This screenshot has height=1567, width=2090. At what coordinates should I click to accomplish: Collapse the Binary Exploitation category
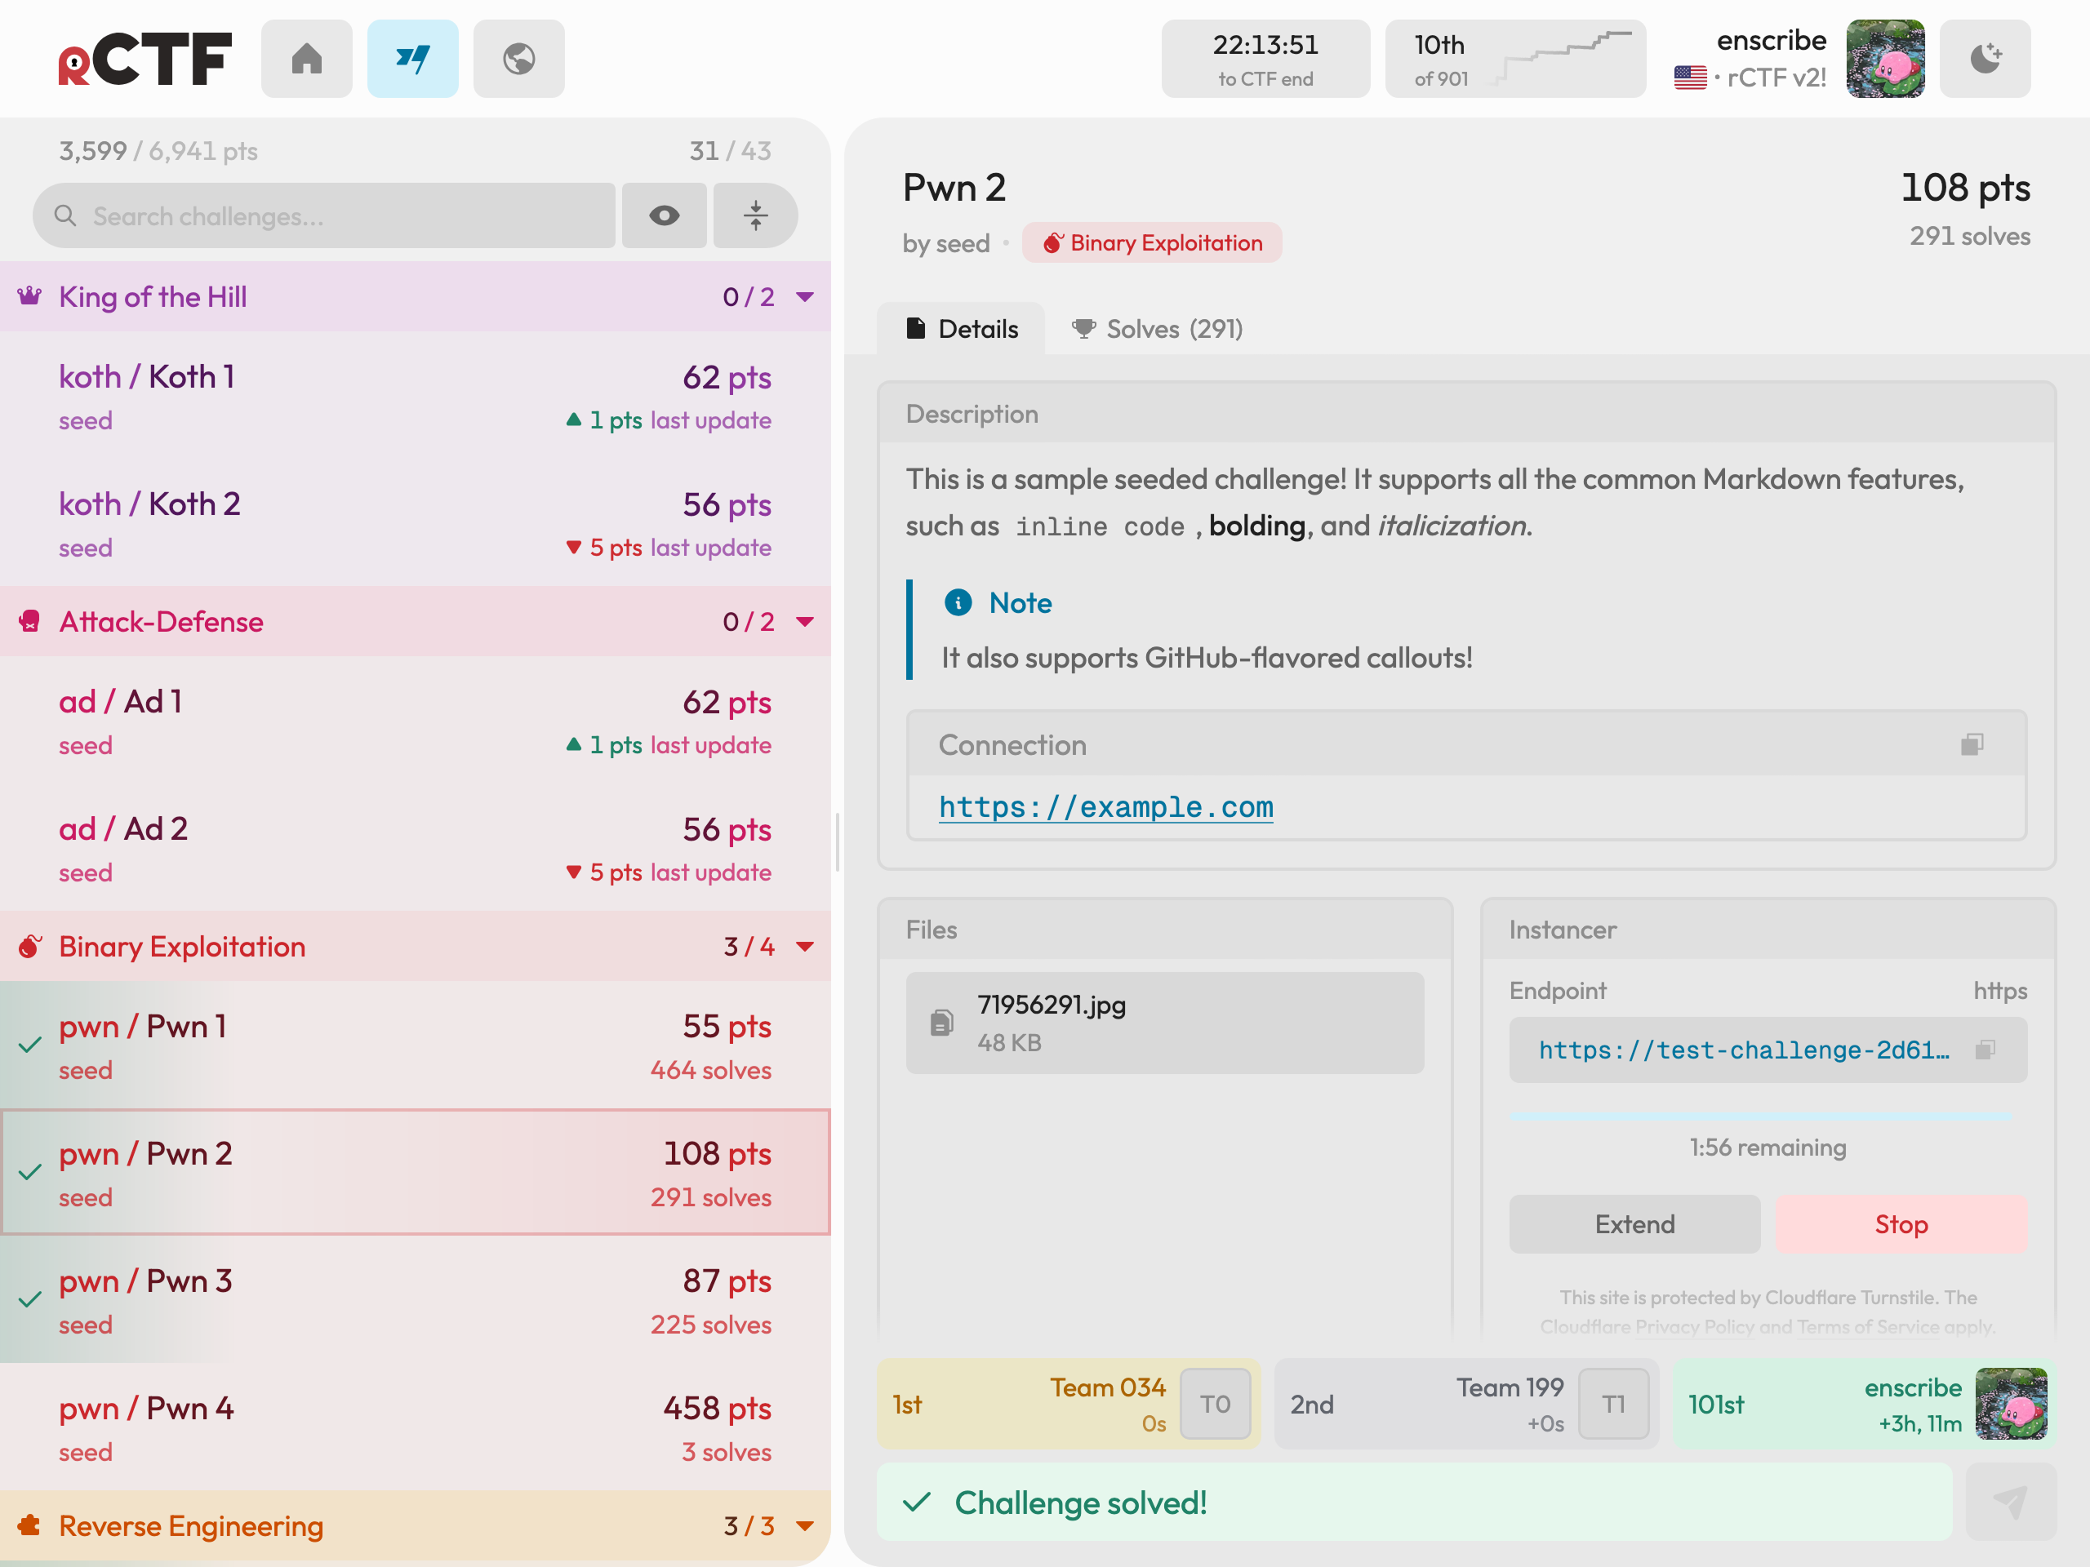pyautogui.click(x=805, y=947)
